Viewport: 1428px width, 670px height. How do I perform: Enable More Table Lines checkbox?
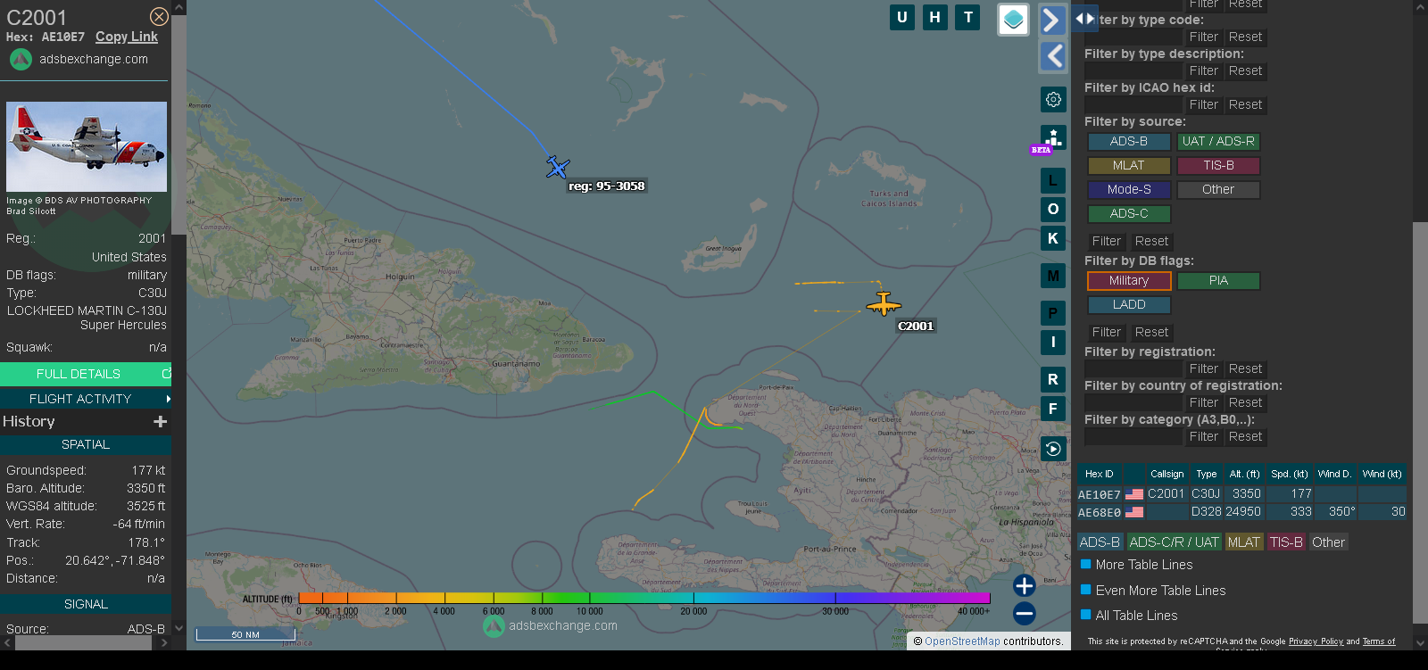coord(1086,564)
